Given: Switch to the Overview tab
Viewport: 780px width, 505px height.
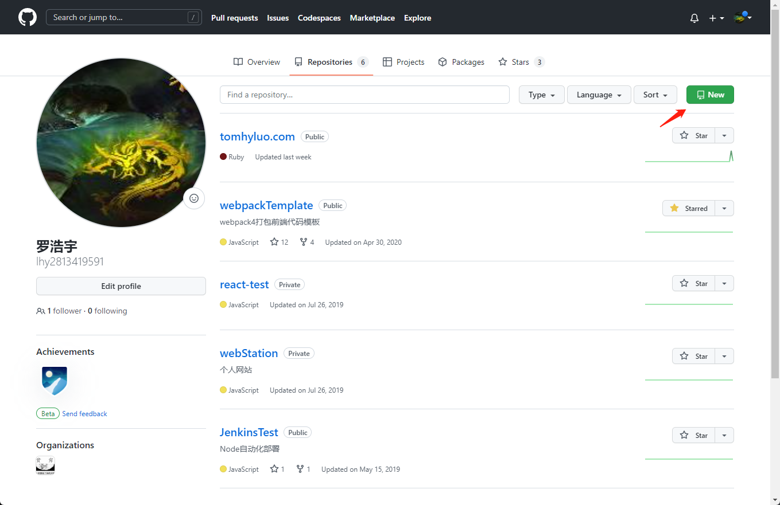Looking at the screenshot, I should pos(257,62).
